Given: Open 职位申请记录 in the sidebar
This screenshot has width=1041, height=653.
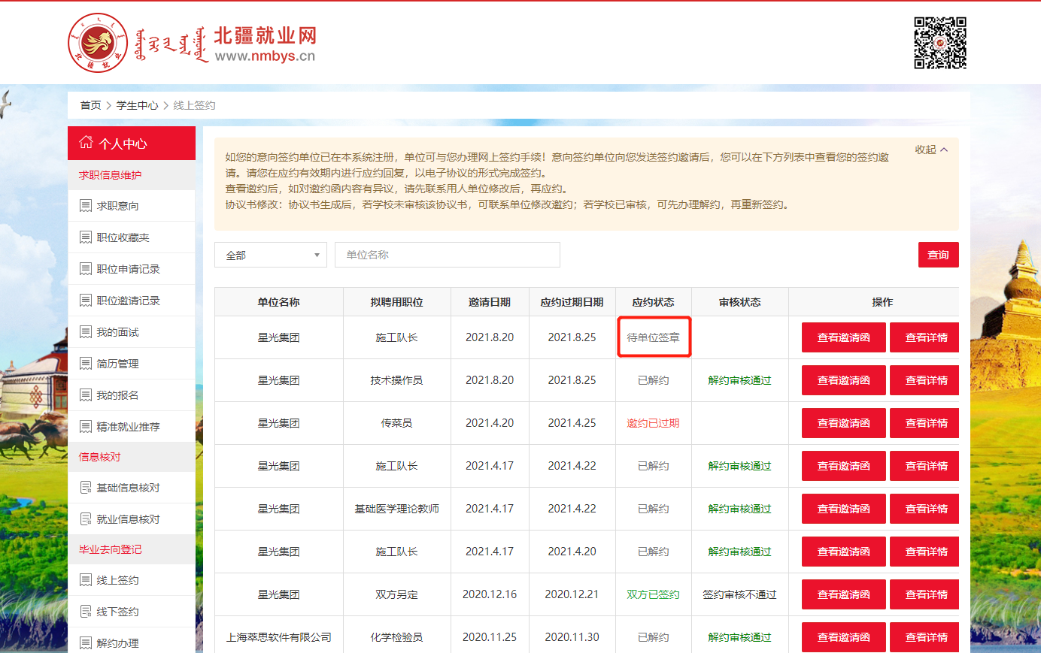Looking at the screenshot, I should tap(128, 269).
